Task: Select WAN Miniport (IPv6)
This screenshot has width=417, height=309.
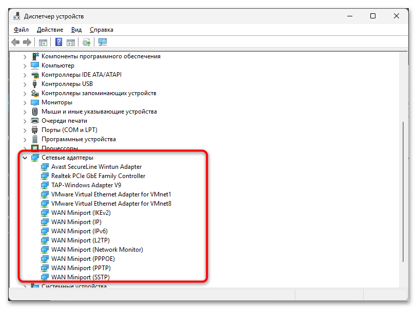Action: (80, 231)
